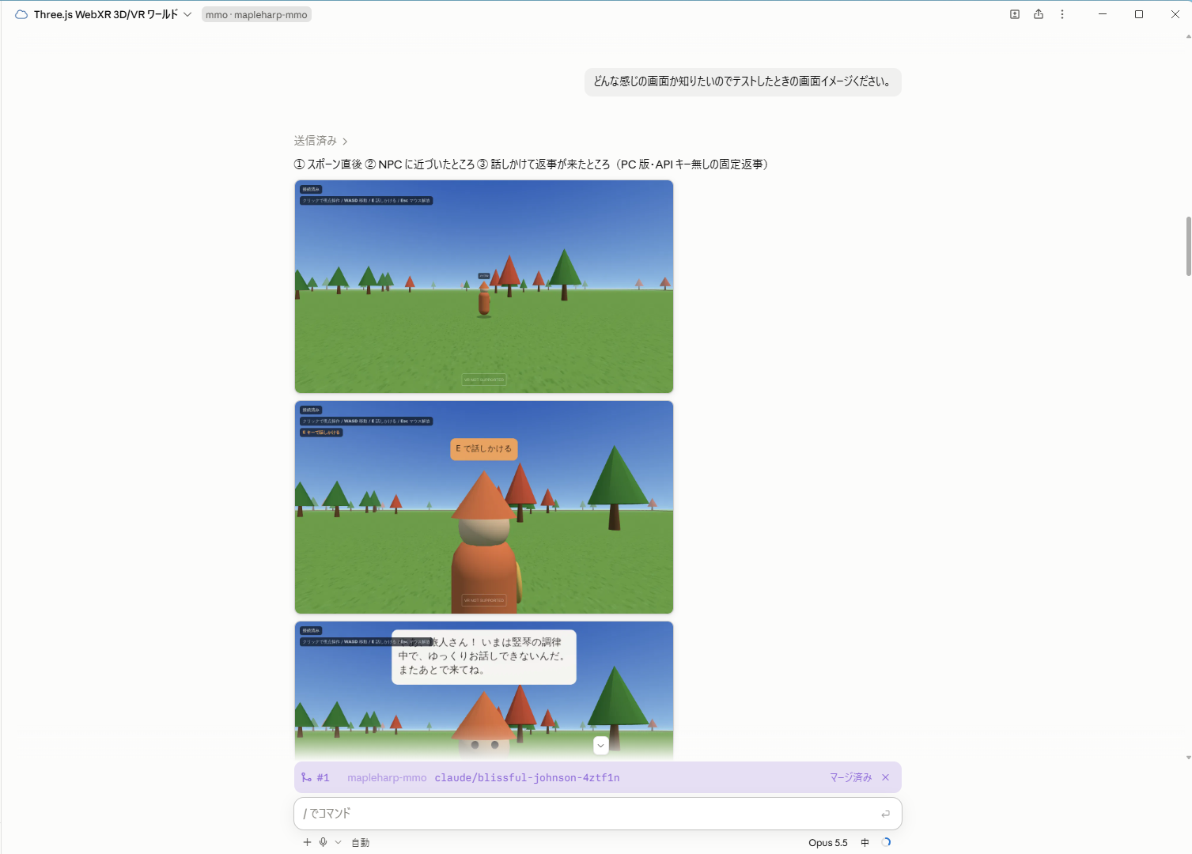The image size is (1192, 854).
Task: Click the plus icon to add an attachment
Action: coord(307,842)
